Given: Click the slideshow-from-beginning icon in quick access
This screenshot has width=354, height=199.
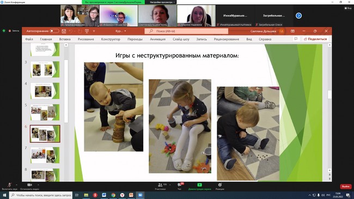Looking at the screenshot, I should (x=87, y=31).
